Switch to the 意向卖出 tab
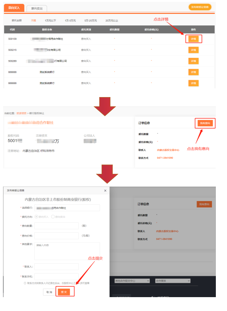Image resolution: width=227 pixels, height=311 pixels. (37, 8)
